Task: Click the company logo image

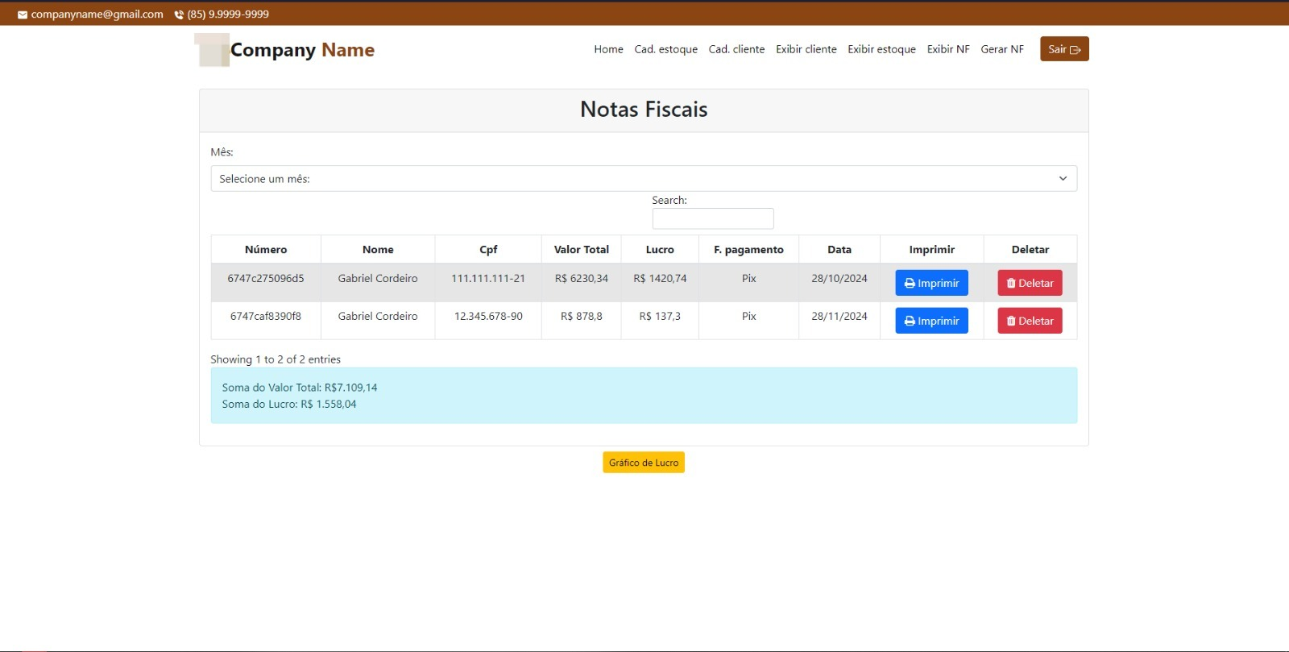Action: (212, 50)
